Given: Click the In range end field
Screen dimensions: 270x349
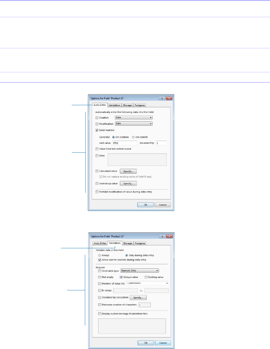Looking at the screenshot, I should (x=157, y=290).
